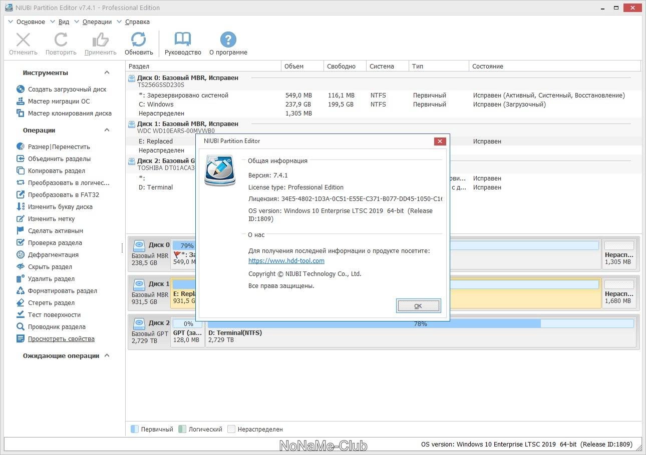Choose Преобразовать в FAT32 operation
646x455 pixels.
64,195
